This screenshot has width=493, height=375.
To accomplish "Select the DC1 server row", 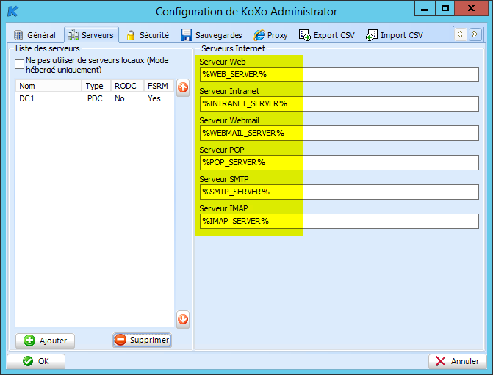I will pyautogui.click(x=95, y=98).
